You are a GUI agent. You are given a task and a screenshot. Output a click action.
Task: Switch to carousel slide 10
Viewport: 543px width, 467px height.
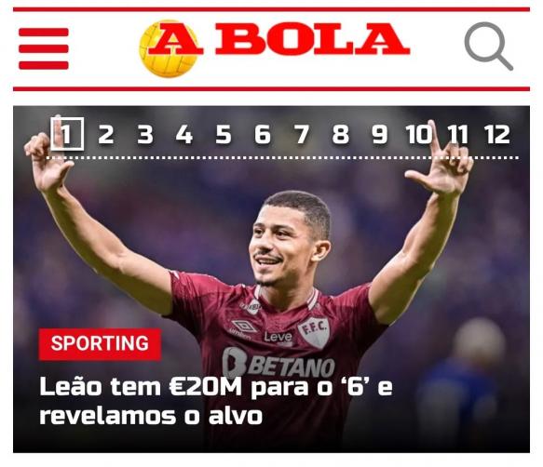[x=419, y=134]
